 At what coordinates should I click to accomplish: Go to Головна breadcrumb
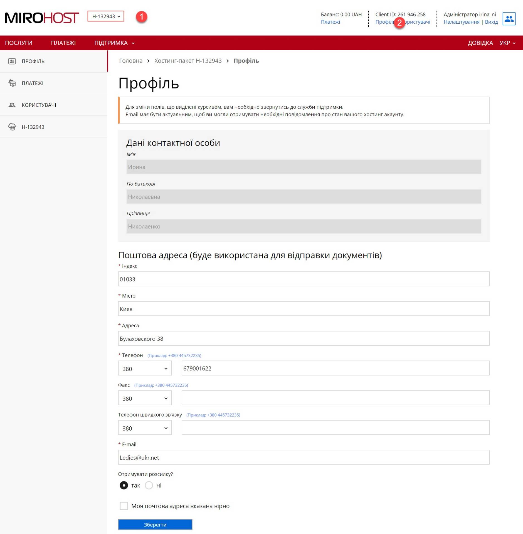131,61
